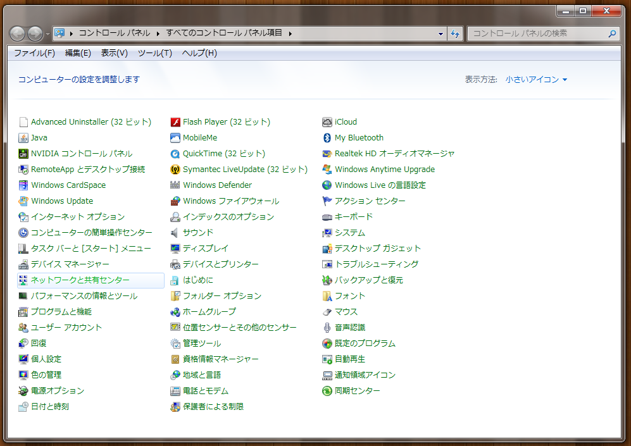Open the Java control panel icon
631x446 pixels.
(x=23, y=138)
